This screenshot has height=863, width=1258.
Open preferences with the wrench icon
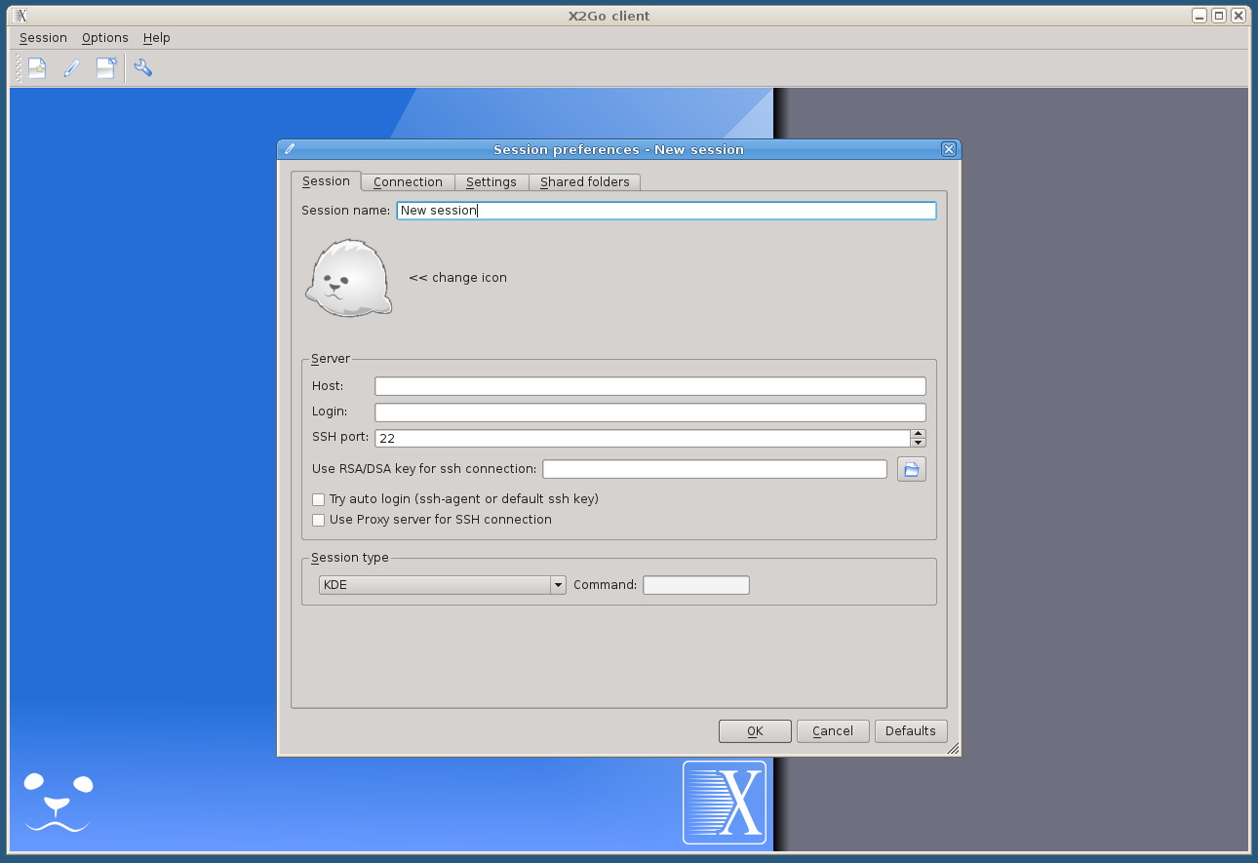click(x=143, y=68)
